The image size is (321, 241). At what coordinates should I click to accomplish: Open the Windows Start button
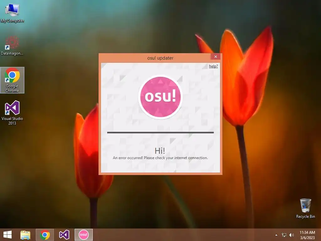coord(8,235)
